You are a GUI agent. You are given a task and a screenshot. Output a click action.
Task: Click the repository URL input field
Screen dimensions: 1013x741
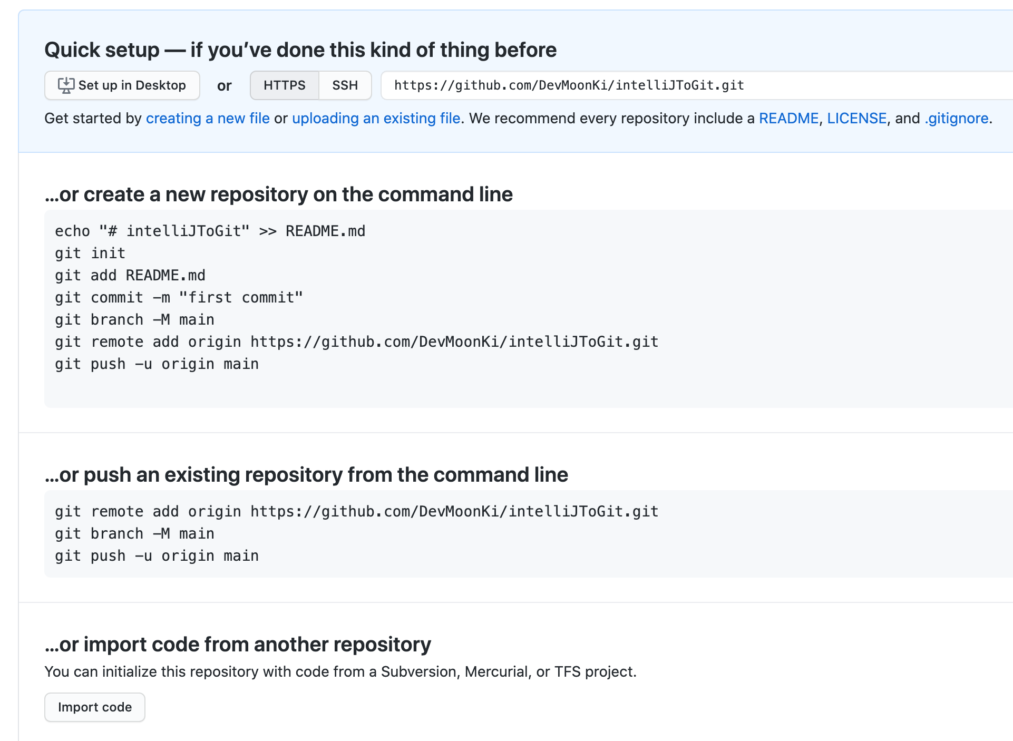coord(697,85)
